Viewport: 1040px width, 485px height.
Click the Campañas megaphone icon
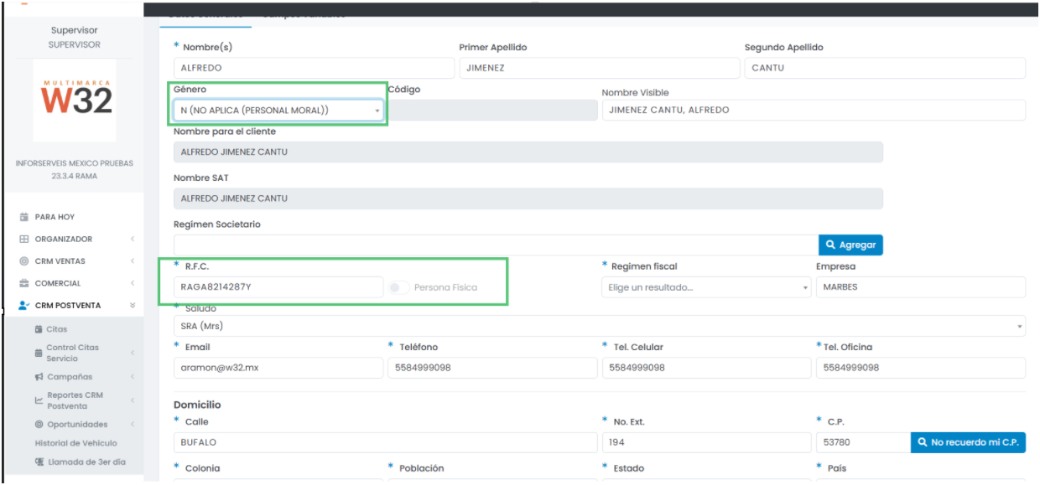(x=39, y=377)
